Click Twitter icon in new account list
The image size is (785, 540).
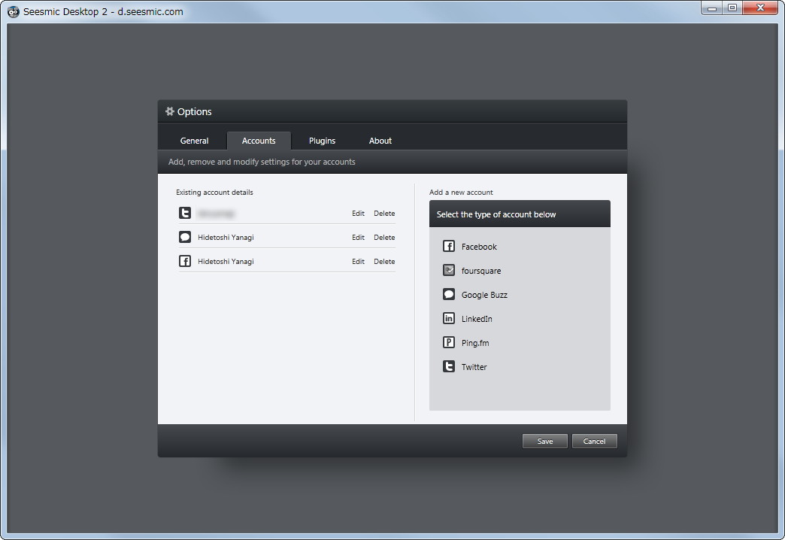449,366
